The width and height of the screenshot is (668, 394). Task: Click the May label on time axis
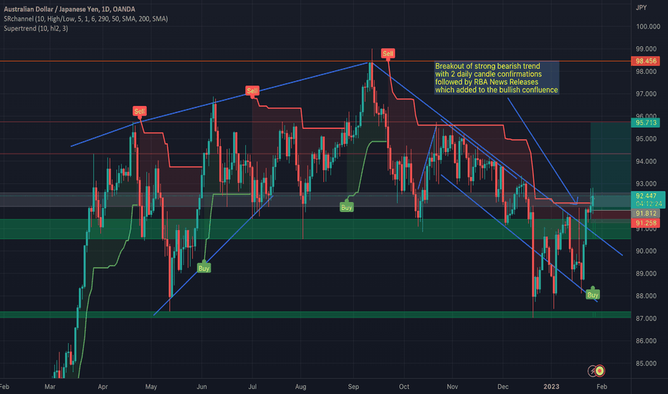[x=151, y=387]
